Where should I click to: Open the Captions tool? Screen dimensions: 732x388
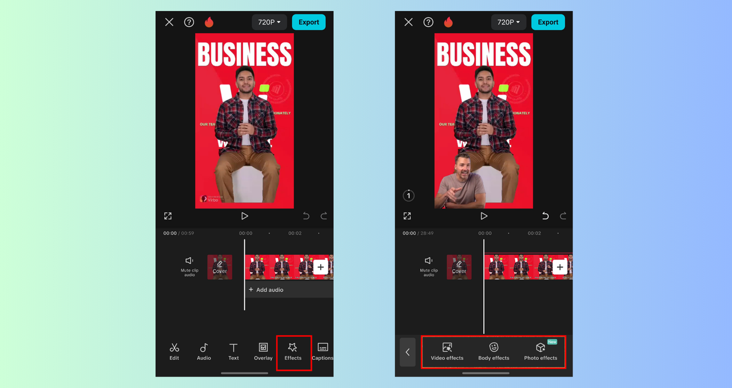(323, 351)
